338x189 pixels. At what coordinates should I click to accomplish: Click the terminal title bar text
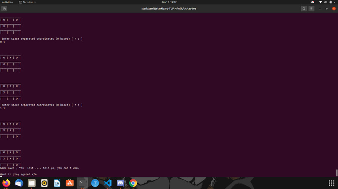point(169,9)
